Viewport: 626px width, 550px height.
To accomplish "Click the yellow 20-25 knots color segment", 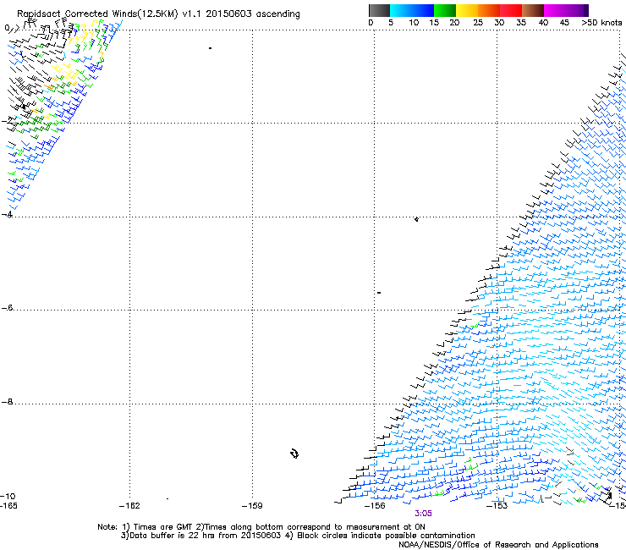I will pyautogui.click(x=467, y=10).
